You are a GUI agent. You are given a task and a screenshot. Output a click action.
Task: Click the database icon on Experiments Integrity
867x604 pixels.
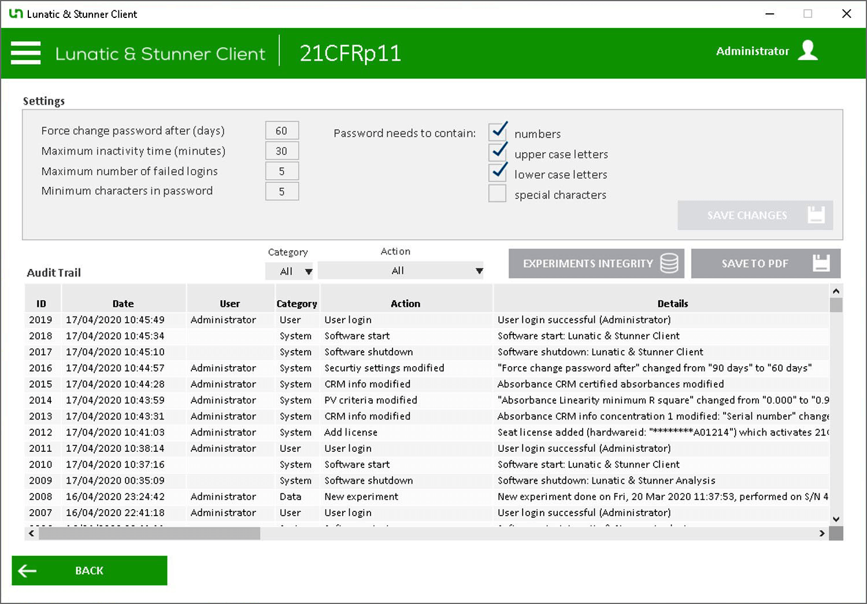tap(669, 263)
